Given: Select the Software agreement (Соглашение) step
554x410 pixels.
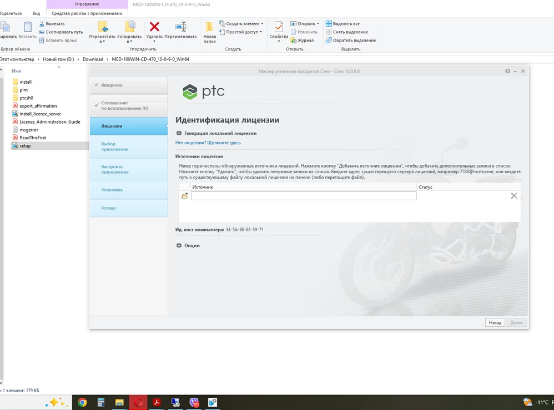Looking at the screenshot, I should pyautogui.click(x=129, y=105).
